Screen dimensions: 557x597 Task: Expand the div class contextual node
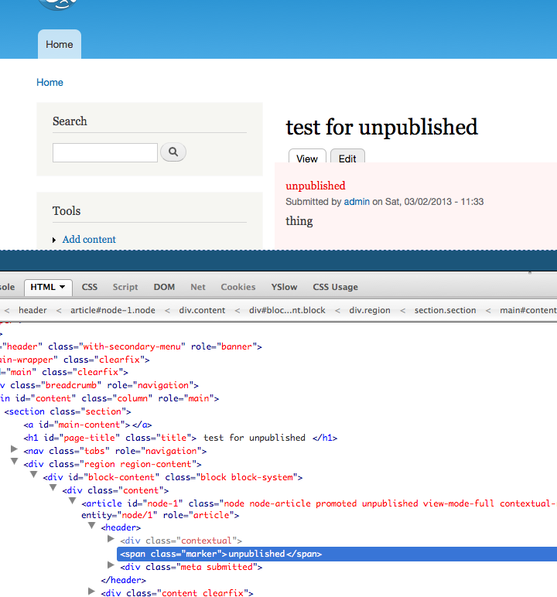click(111, 540)
